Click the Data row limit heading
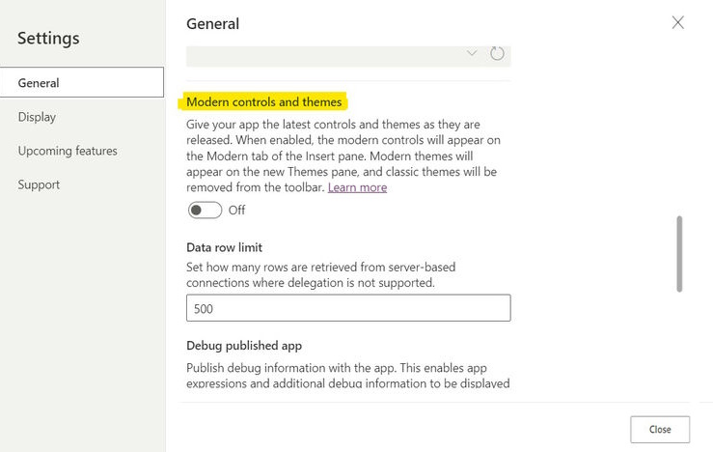Screen dimensions: 713x452 tap(224, 247)
